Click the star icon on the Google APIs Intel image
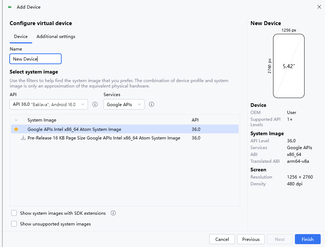The image size is (325, 247). (x=16, y=129)
